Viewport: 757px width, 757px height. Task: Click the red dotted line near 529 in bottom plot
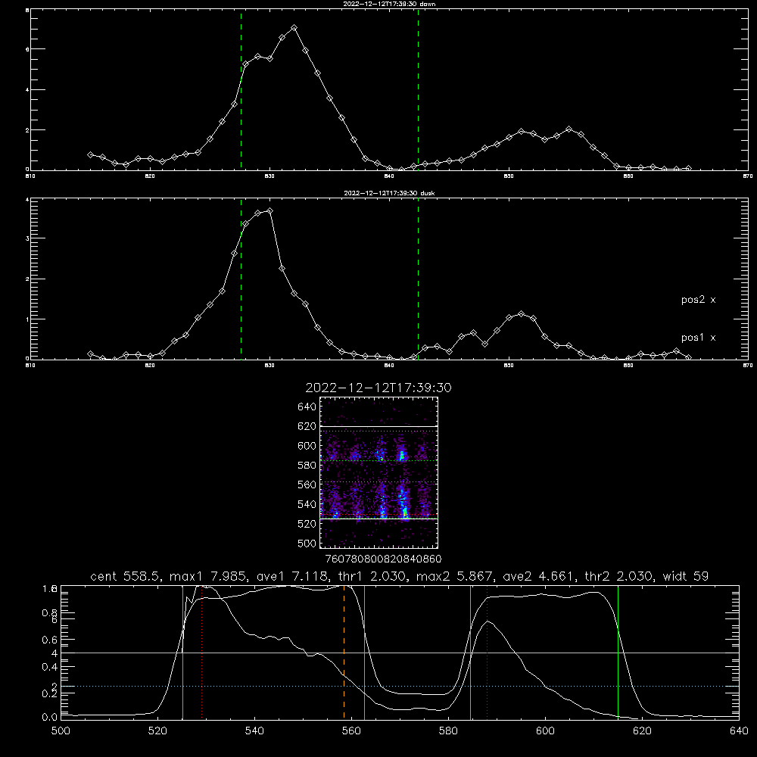202,652
